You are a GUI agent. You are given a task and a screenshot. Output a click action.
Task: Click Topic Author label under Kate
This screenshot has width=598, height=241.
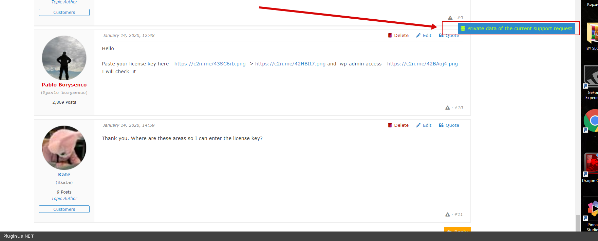64,199
